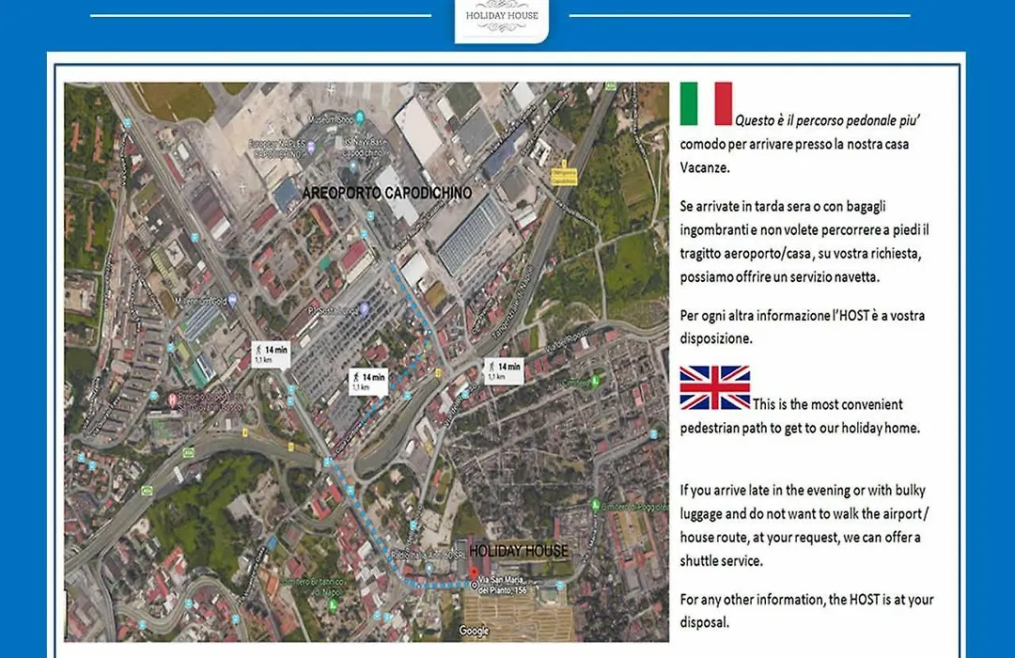Viewport: 1015px width, 658px height.
Task: Click the line "possiamo offrire un servizio navetta."
Action: click(779, 276)
